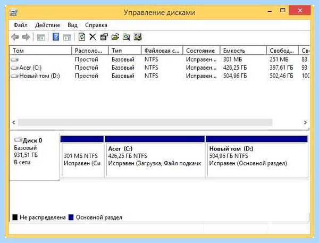This screenshot has height=243, width=319.
Task: Click the horizontal scrollbar thumb
Action: point(145,122)
